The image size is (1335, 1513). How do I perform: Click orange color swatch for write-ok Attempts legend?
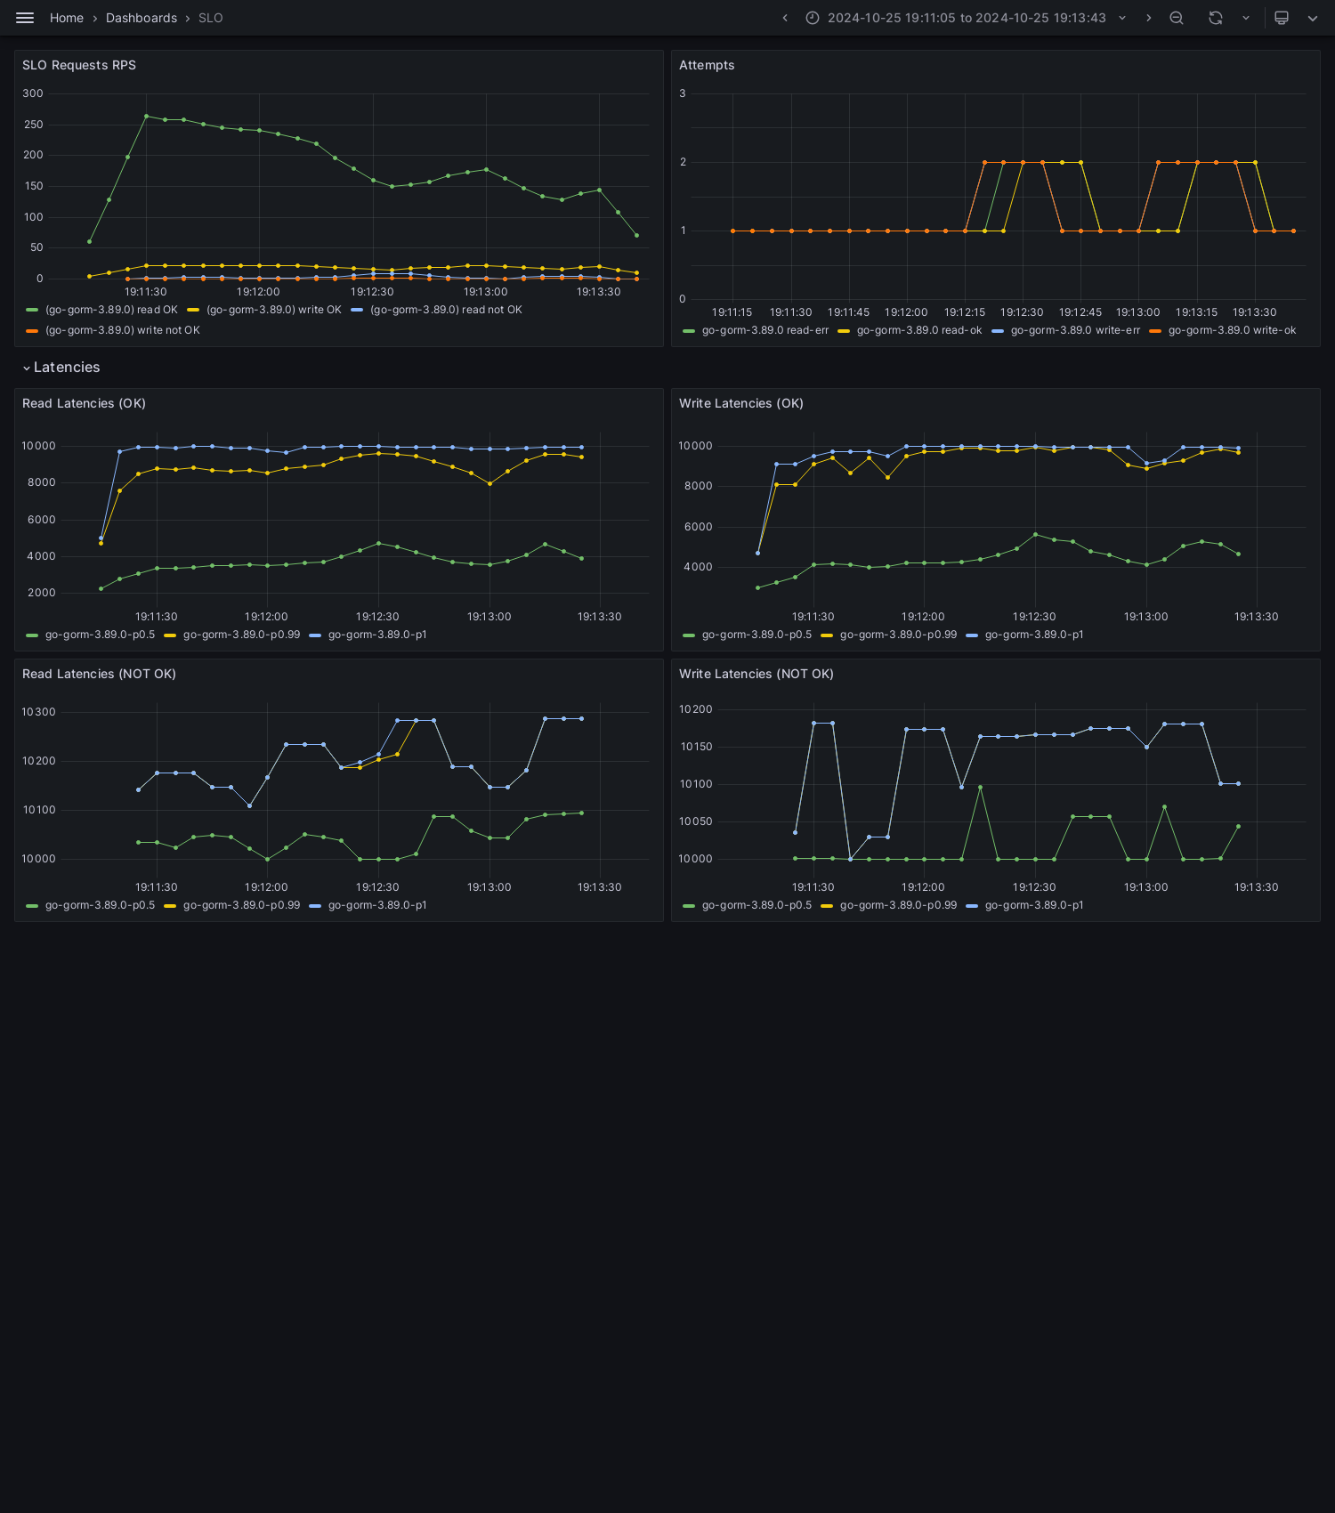point(1155,330)
